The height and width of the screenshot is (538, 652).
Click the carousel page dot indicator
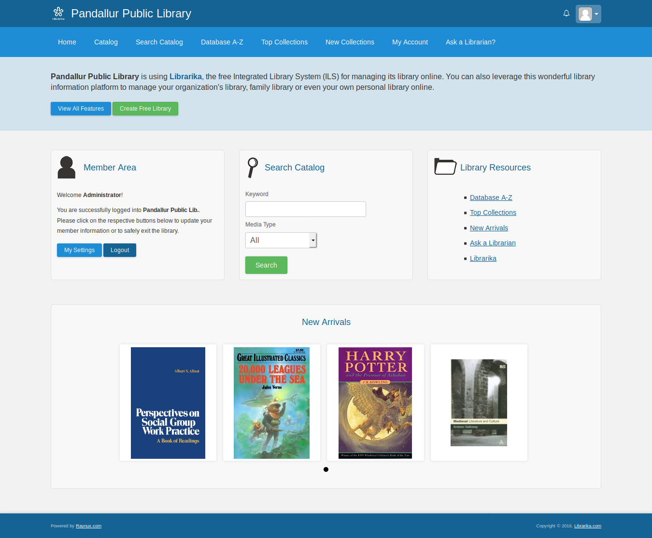326,469
